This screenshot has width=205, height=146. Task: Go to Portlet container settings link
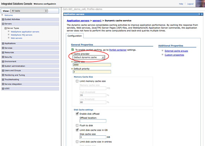(x=118, y=50)
